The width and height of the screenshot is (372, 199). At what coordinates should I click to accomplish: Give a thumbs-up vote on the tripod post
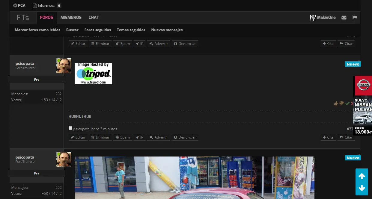click(x=336, y=104)
